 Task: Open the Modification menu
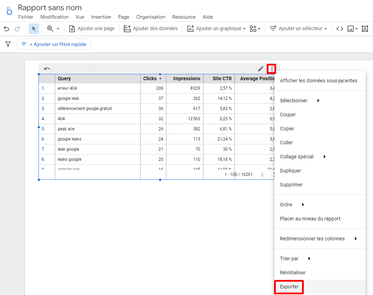coord(55,17)
